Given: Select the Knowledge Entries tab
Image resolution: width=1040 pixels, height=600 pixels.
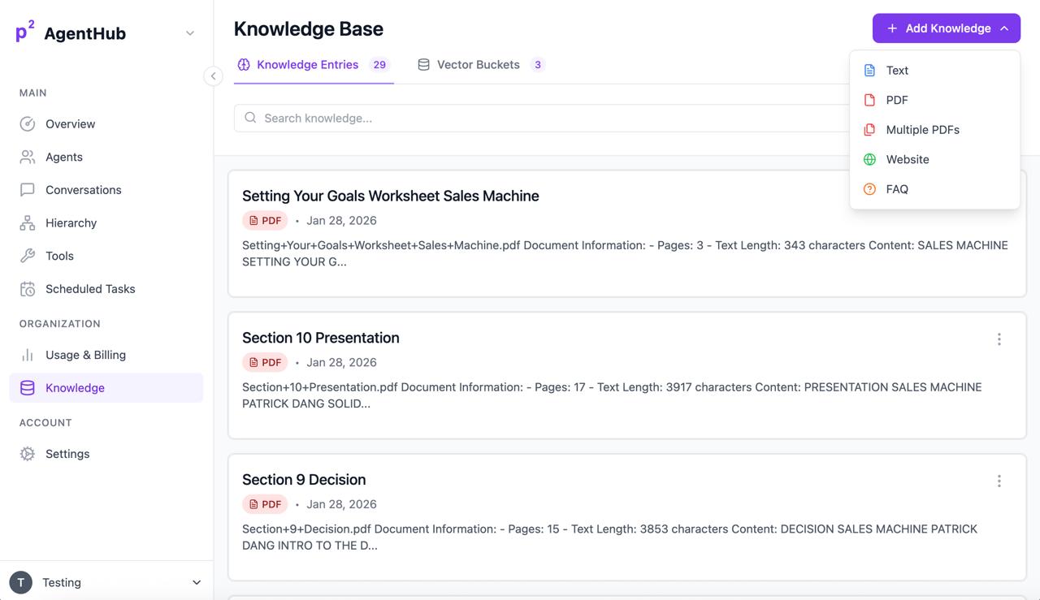Looking at the screenshot, I should click(307, 64).
